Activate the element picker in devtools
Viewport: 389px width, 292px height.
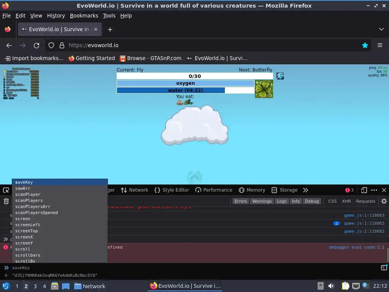point(6,190)
